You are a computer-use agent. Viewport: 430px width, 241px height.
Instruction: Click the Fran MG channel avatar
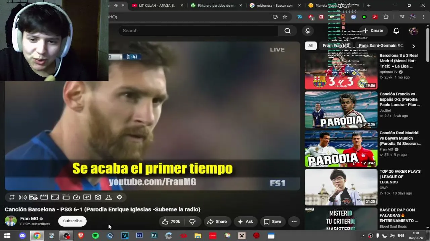coord(11,221)
